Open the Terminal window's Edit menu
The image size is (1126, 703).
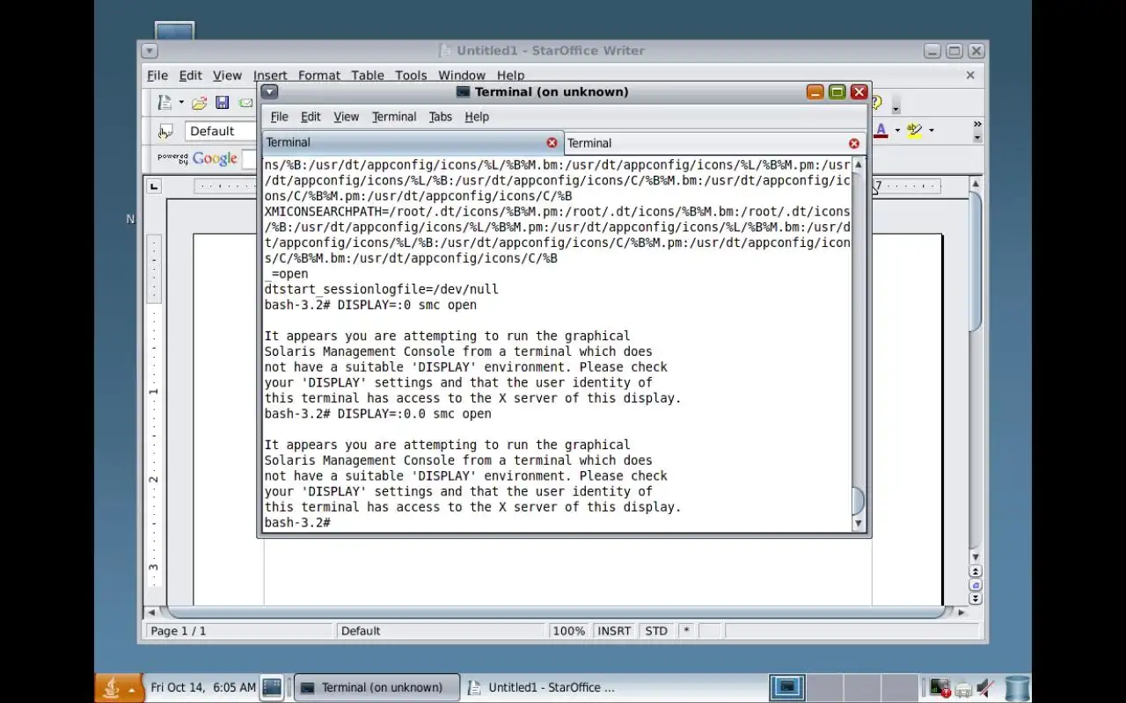[x=311, y=117]
